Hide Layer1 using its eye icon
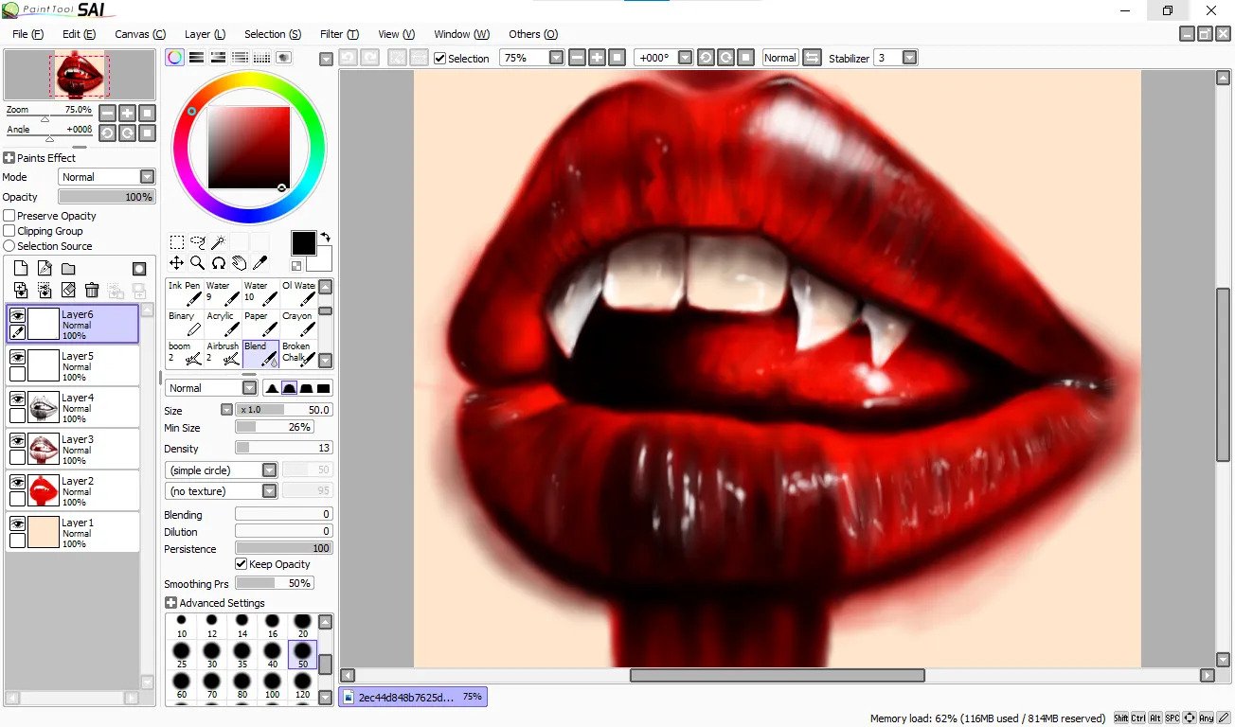This screenshot has width=1235, height=727. point(17,523)
